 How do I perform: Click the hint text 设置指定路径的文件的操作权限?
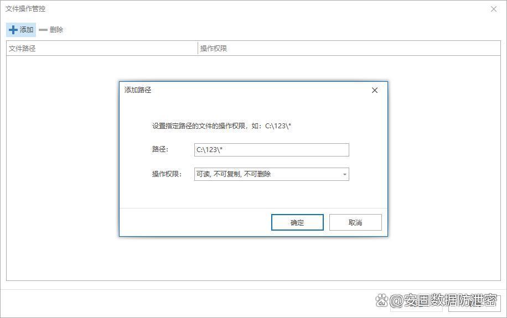tap(199, 126)
